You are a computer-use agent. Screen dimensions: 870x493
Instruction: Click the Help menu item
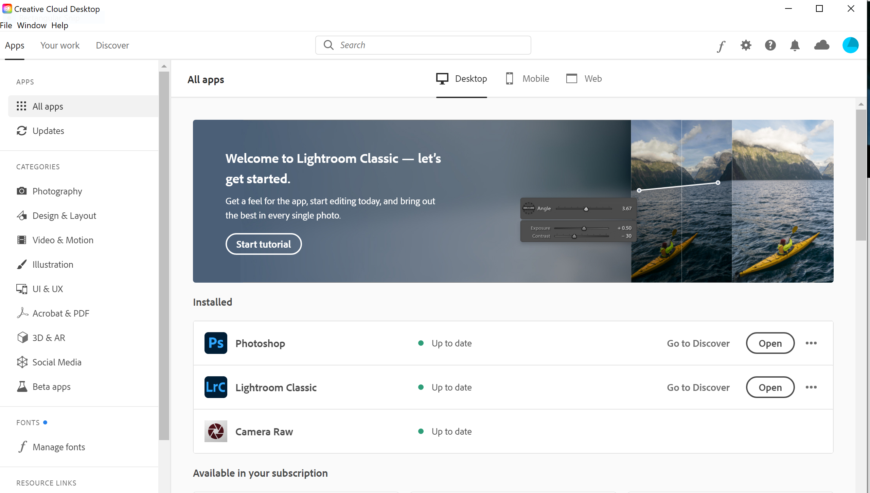60,26
